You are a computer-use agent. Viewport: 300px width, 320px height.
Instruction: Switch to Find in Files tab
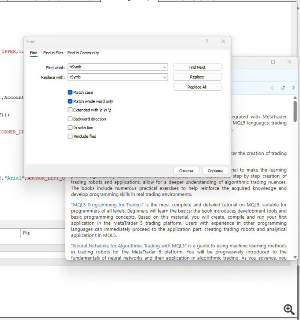click(x=53, y=53)
